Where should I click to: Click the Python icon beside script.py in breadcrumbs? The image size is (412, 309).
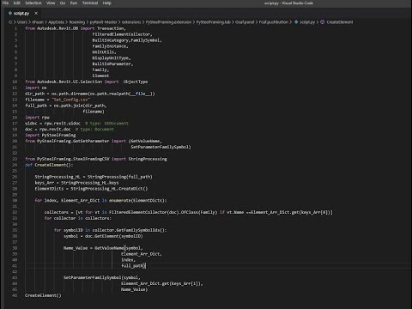[296, 22]
